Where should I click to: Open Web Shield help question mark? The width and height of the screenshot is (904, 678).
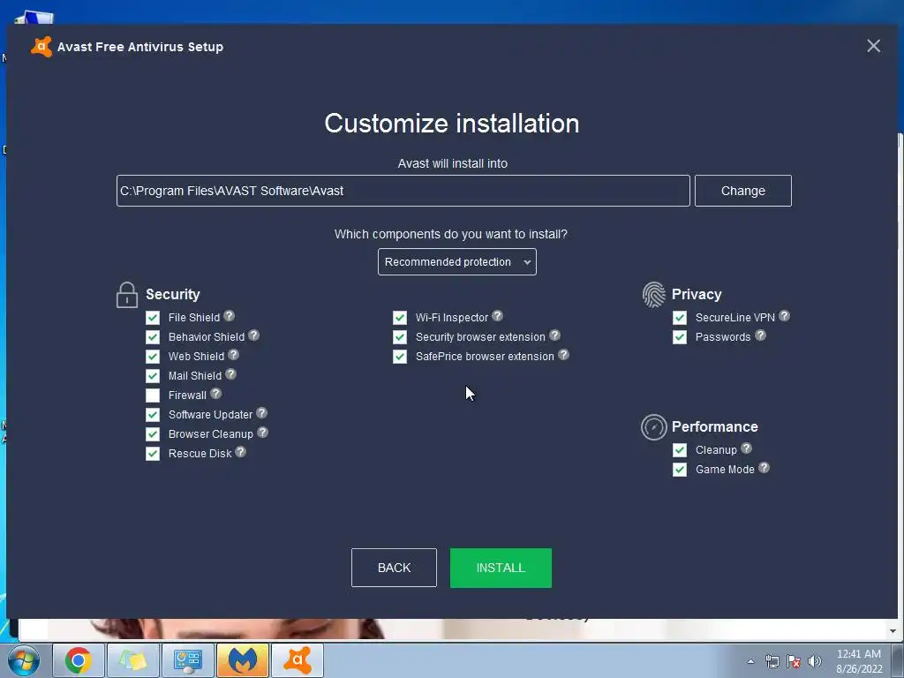pyautogui.click(x=233, y=355)
